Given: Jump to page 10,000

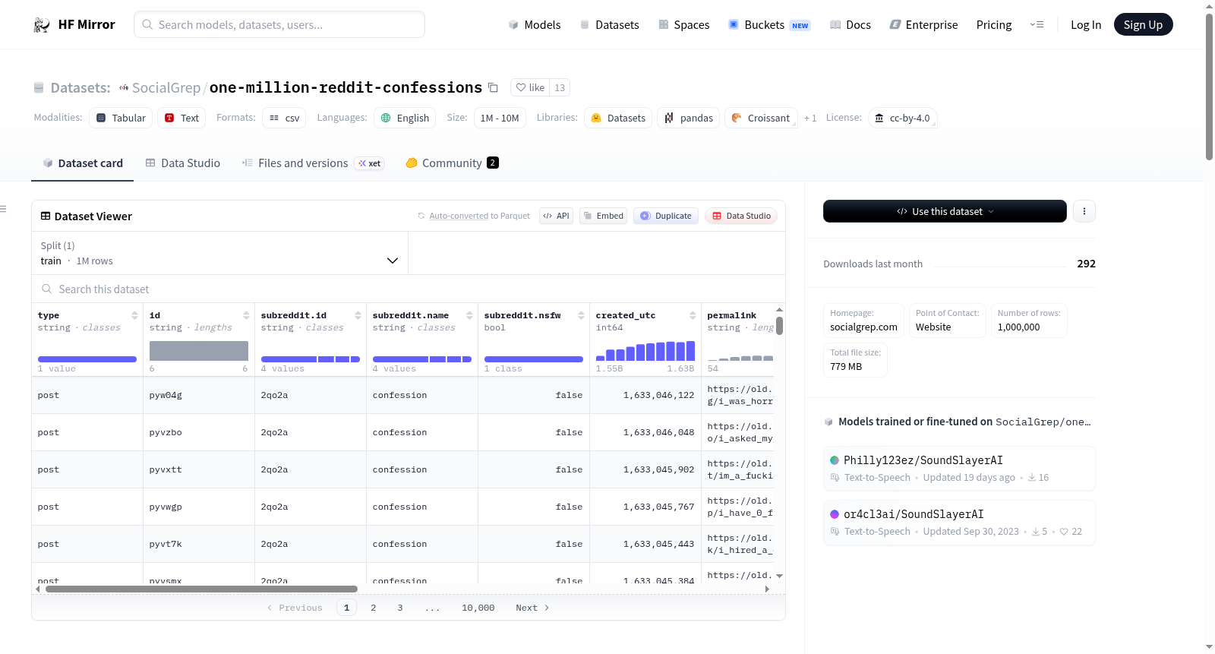Looking at the screenshot, I should pos(478,608).
